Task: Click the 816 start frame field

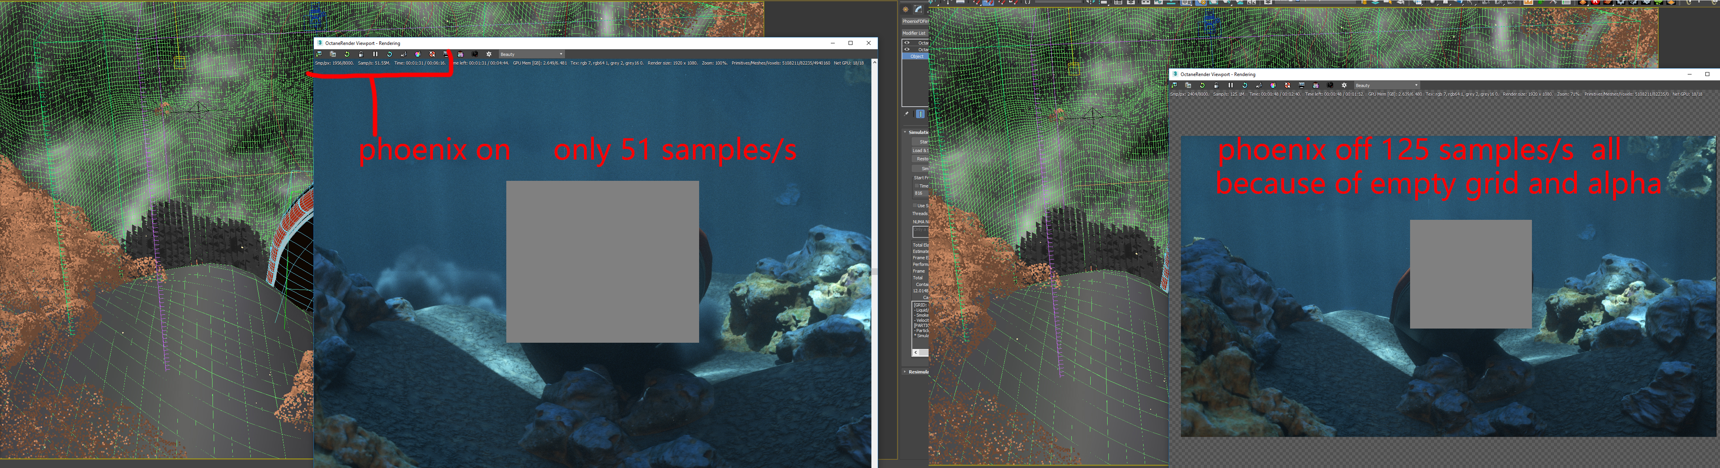Action: click(x=920, y=193)
